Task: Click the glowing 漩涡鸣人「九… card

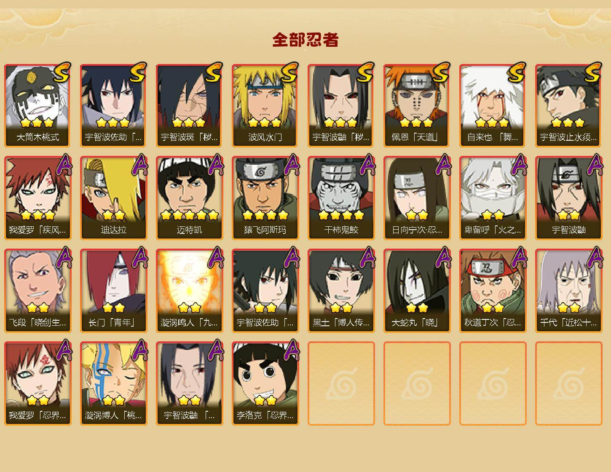Action: 190,291
